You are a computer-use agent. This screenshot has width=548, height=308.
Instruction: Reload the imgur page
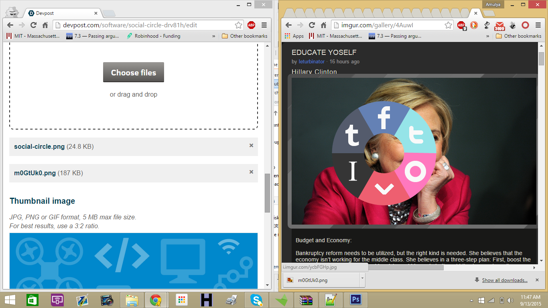[x=312, y=25]
